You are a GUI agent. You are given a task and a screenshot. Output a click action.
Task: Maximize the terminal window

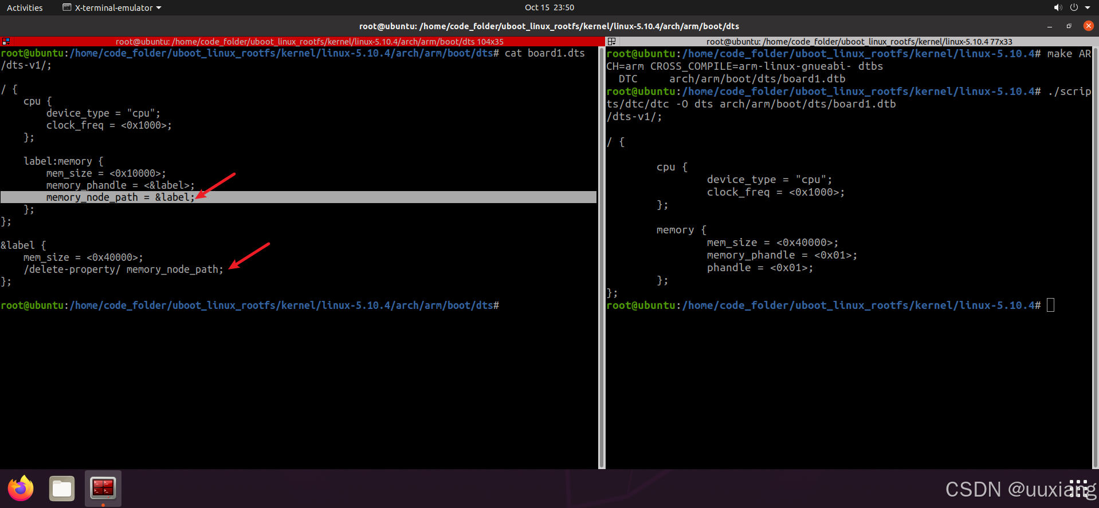tap(1069, 26)
